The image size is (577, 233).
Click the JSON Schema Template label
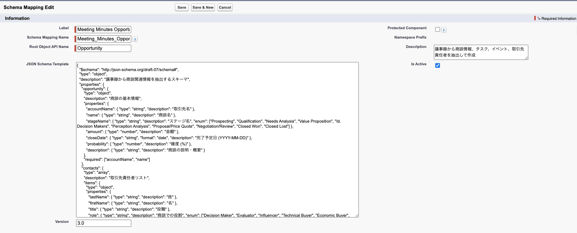47,64
